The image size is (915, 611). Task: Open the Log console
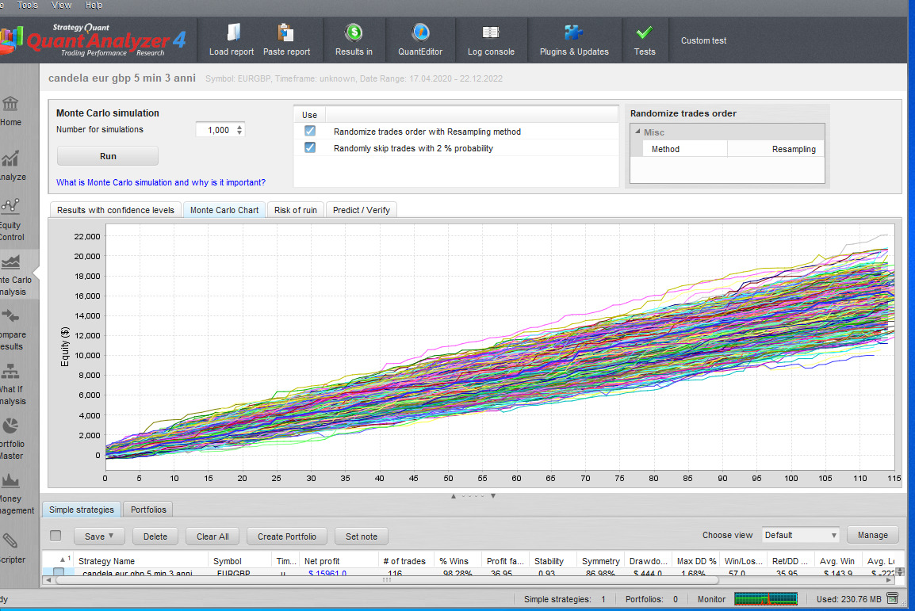tap(491, 33)
